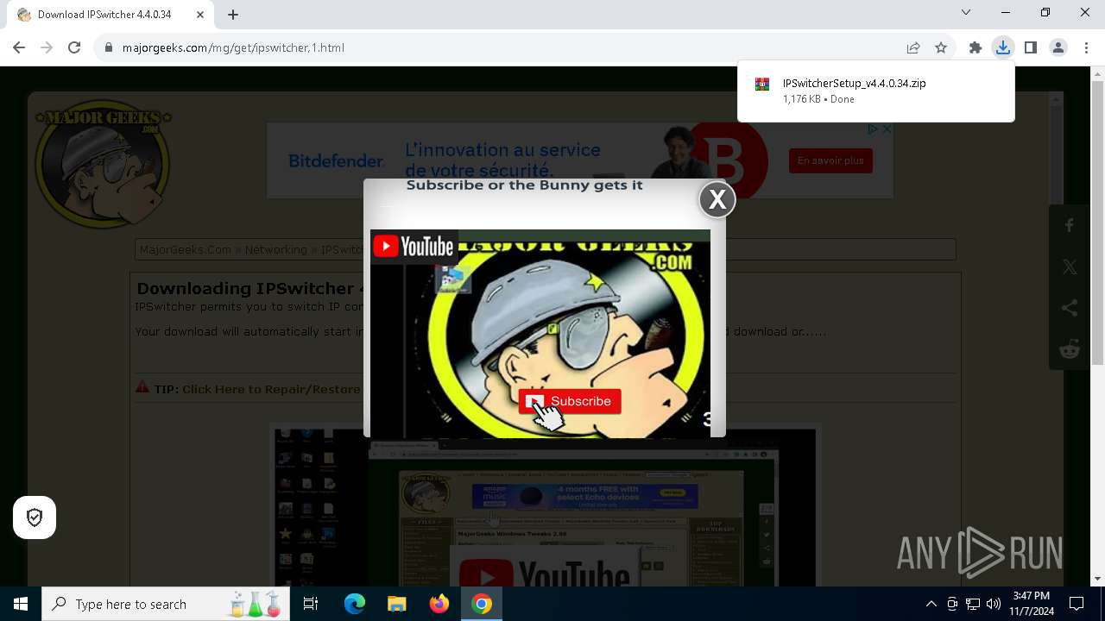
Task: Bookmark this tab with the star icon
Action: click(x=941, y=47)
